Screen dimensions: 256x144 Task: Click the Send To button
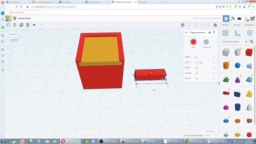(x=249, y=25)
